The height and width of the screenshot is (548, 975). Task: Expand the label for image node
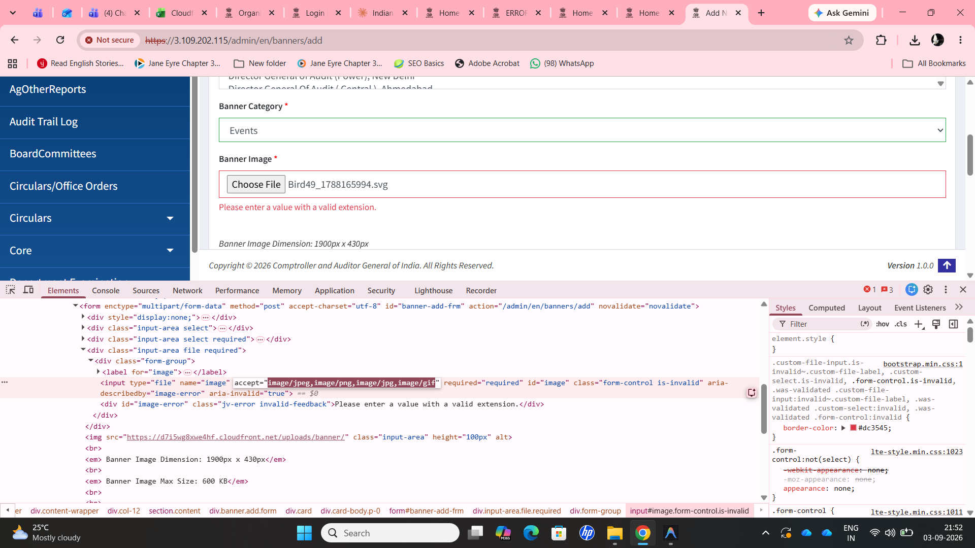[99, 372]
